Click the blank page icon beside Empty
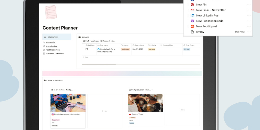 (192, 32)
